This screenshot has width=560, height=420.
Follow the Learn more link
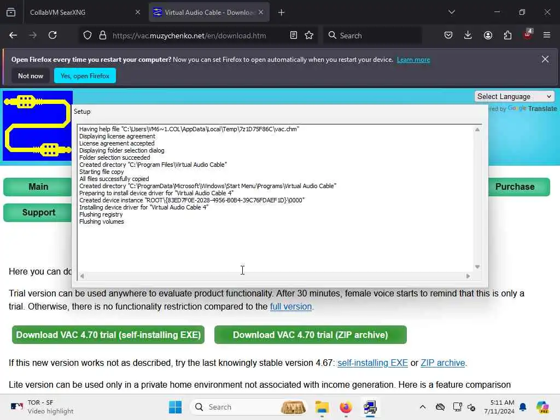(x=413, y=60)
